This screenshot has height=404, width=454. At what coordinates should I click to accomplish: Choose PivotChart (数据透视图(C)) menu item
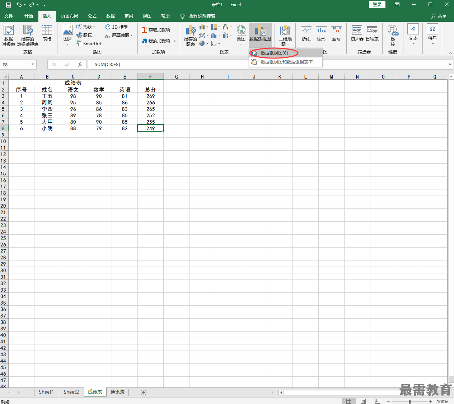pos(286,53)
